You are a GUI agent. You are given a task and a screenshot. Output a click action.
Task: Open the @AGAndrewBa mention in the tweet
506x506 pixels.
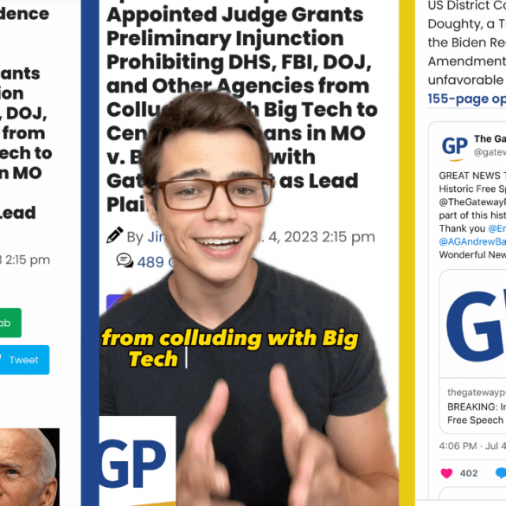tap(472, 241)
